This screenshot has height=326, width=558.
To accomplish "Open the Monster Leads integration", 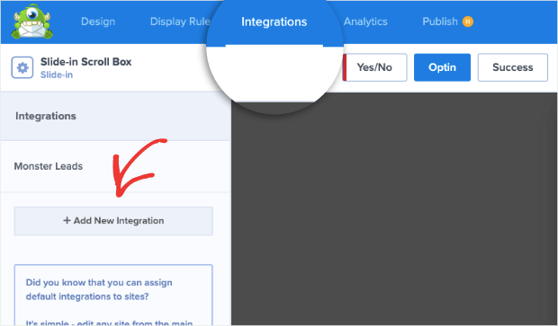I will (x=115, y=166).
